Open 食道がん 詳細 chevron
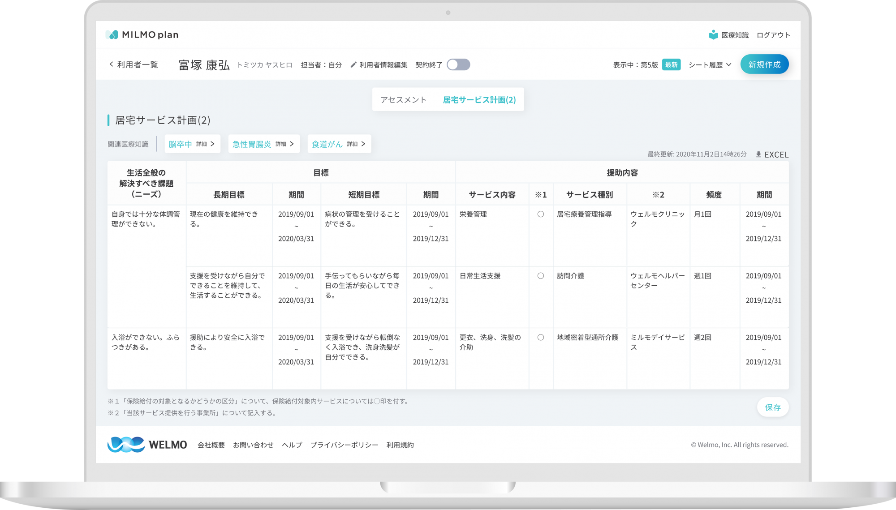The image size is (896, 510). [x=363, y=144]
